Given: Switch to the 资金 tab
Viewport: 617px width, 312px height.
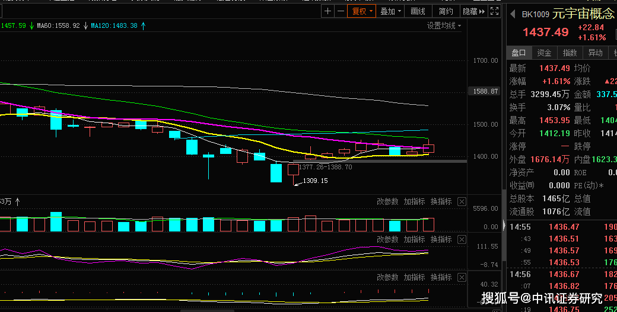Looking at the screenshot, I should pyautogui.click(x=544, y=53).
